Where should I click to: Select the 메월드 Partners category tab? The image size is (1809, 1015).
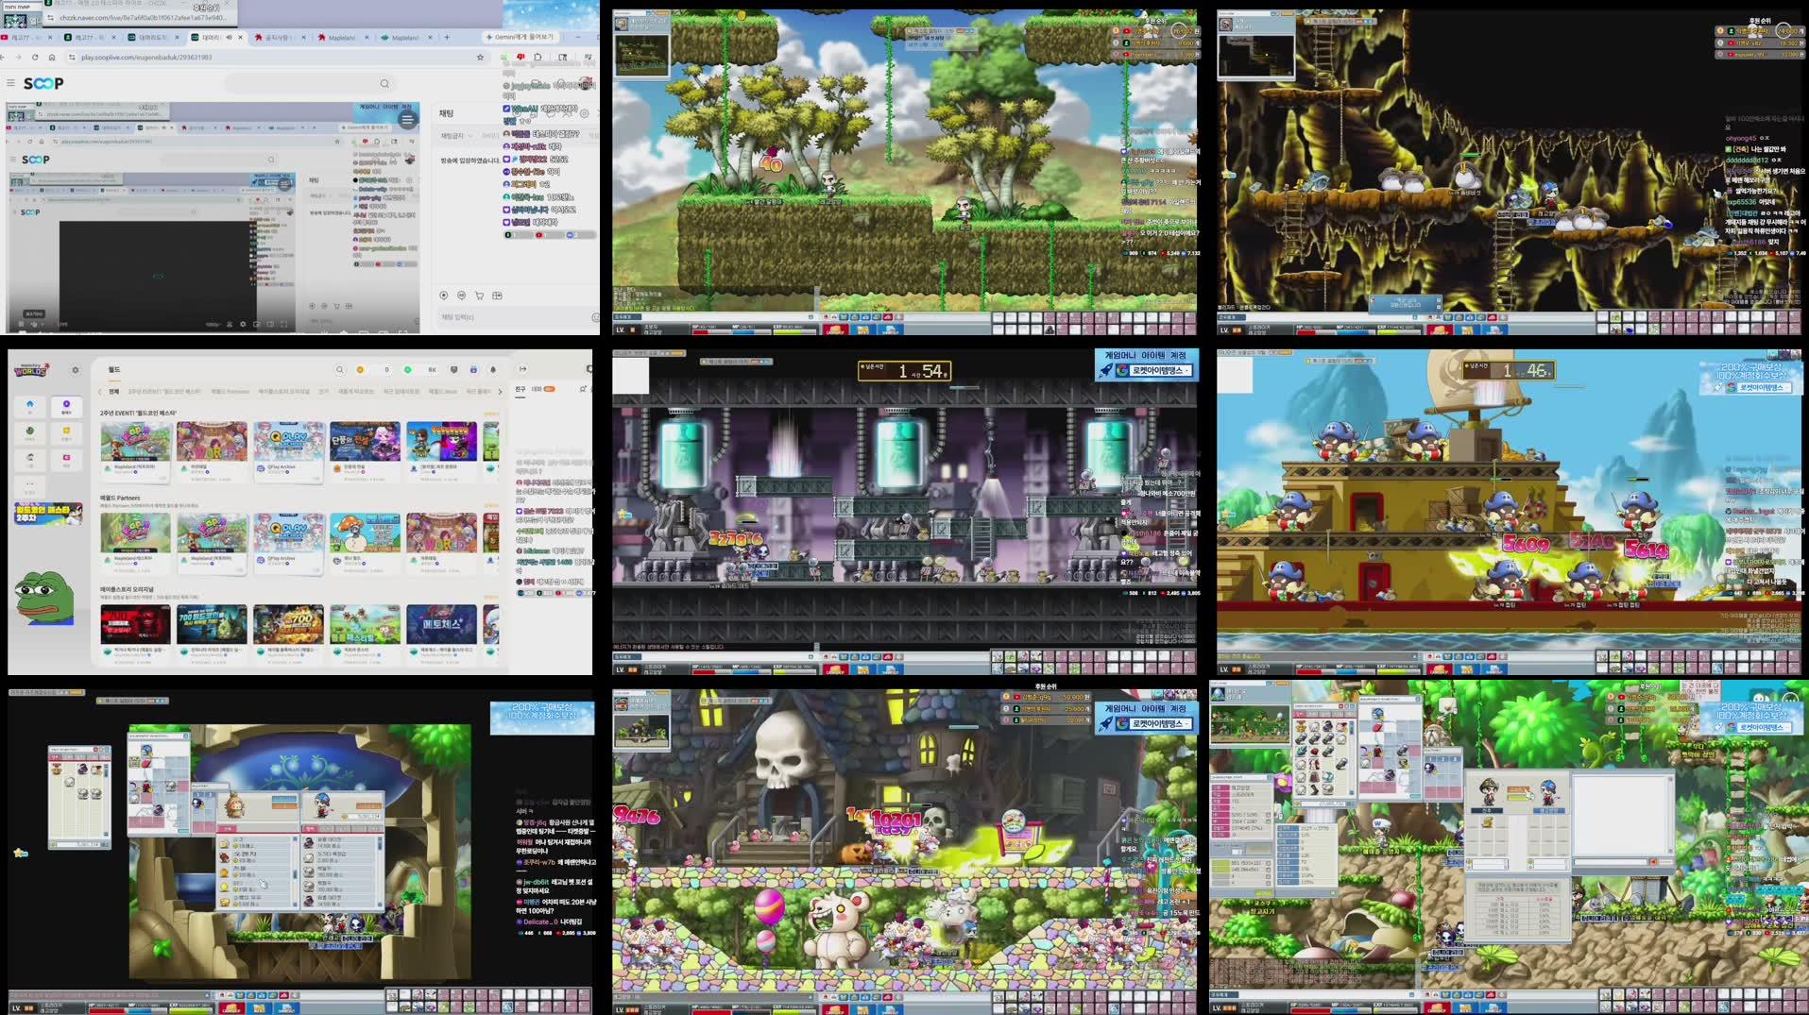(230, 391)
